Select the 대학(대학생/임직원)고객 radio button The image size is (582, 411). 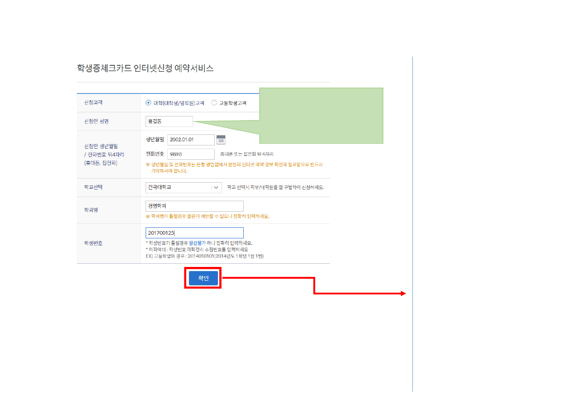[148, 103]
